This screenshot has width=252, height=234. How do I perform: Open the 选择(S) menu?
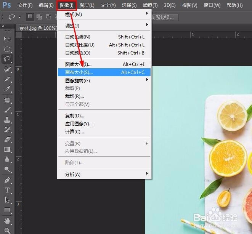[x=129, y=5]
